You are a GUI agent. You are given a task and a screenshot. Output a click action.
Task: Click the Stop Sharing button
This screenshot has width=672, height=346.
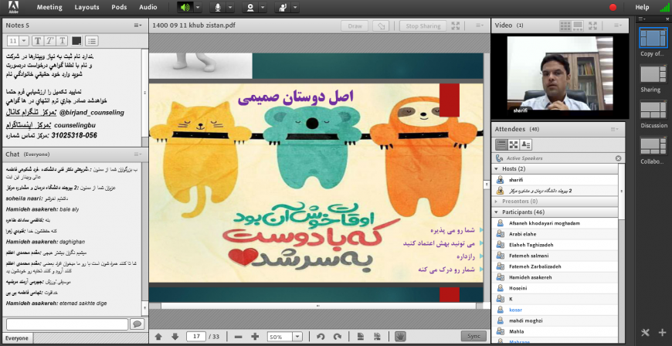tap(423, 25)
